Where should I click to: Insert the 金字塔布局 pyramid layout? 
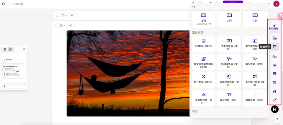tap(203, 98)
